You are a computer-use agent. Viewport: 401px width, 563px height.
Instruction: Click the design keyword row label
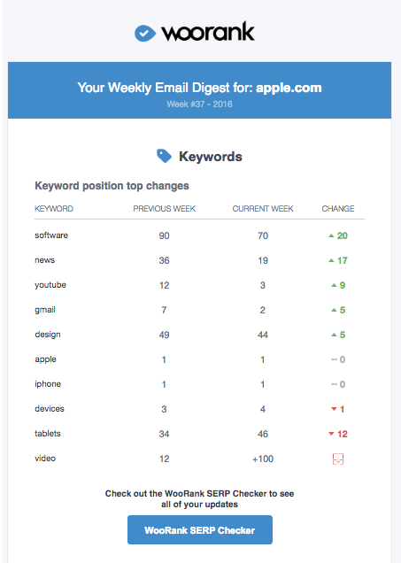tap(48, 335)
